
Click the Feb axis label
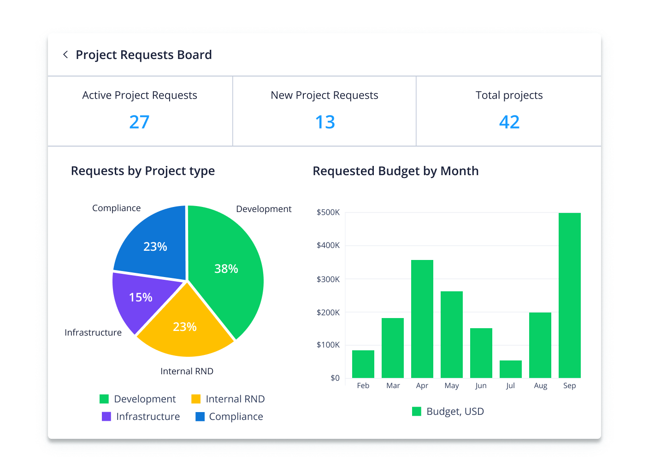click(363, 385)
